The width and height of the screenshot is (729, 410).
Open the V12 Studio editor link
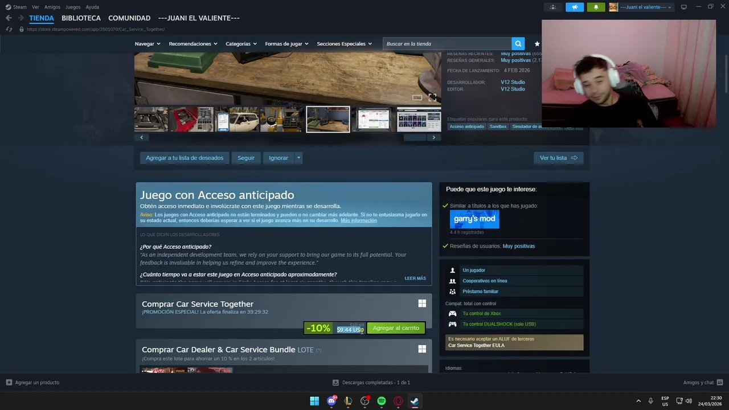(x=513, y=89)
